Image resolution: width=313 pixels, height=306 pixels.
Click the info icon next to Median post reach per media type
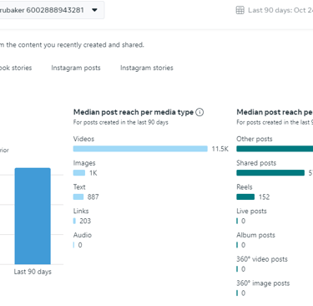[x=199, y=112]
